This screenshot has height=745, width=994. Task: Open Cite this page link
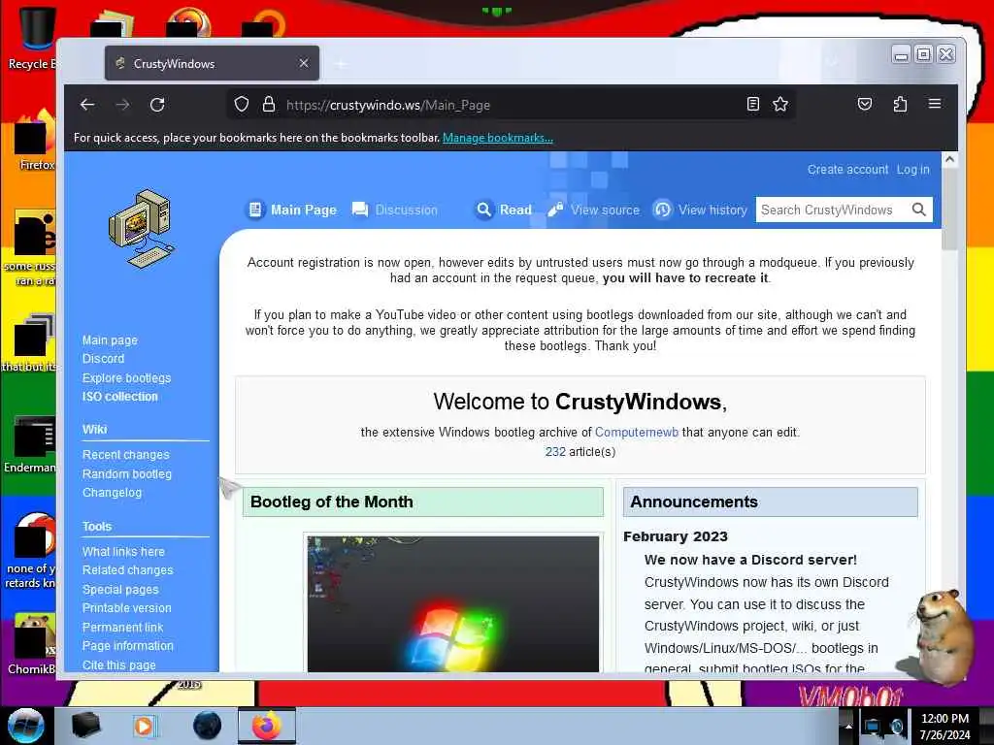click(119, 664)
